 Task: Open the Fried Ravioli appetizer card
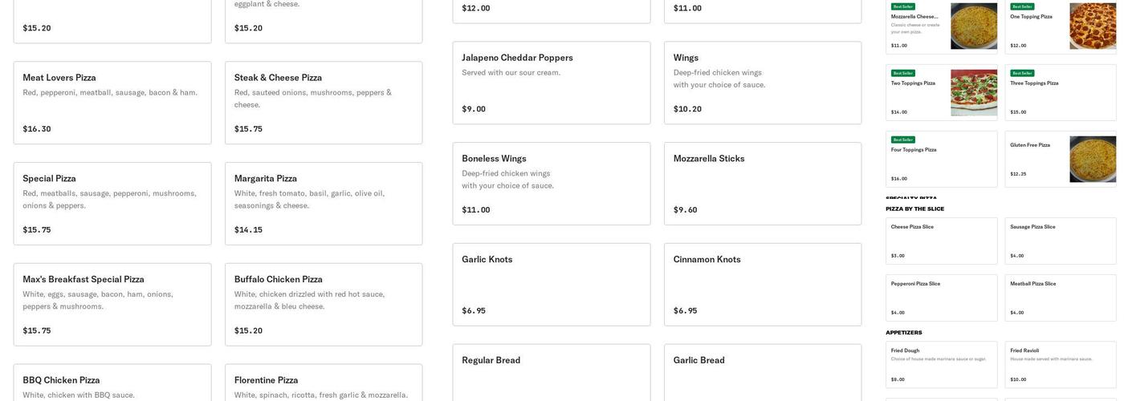coord(1061,365)
